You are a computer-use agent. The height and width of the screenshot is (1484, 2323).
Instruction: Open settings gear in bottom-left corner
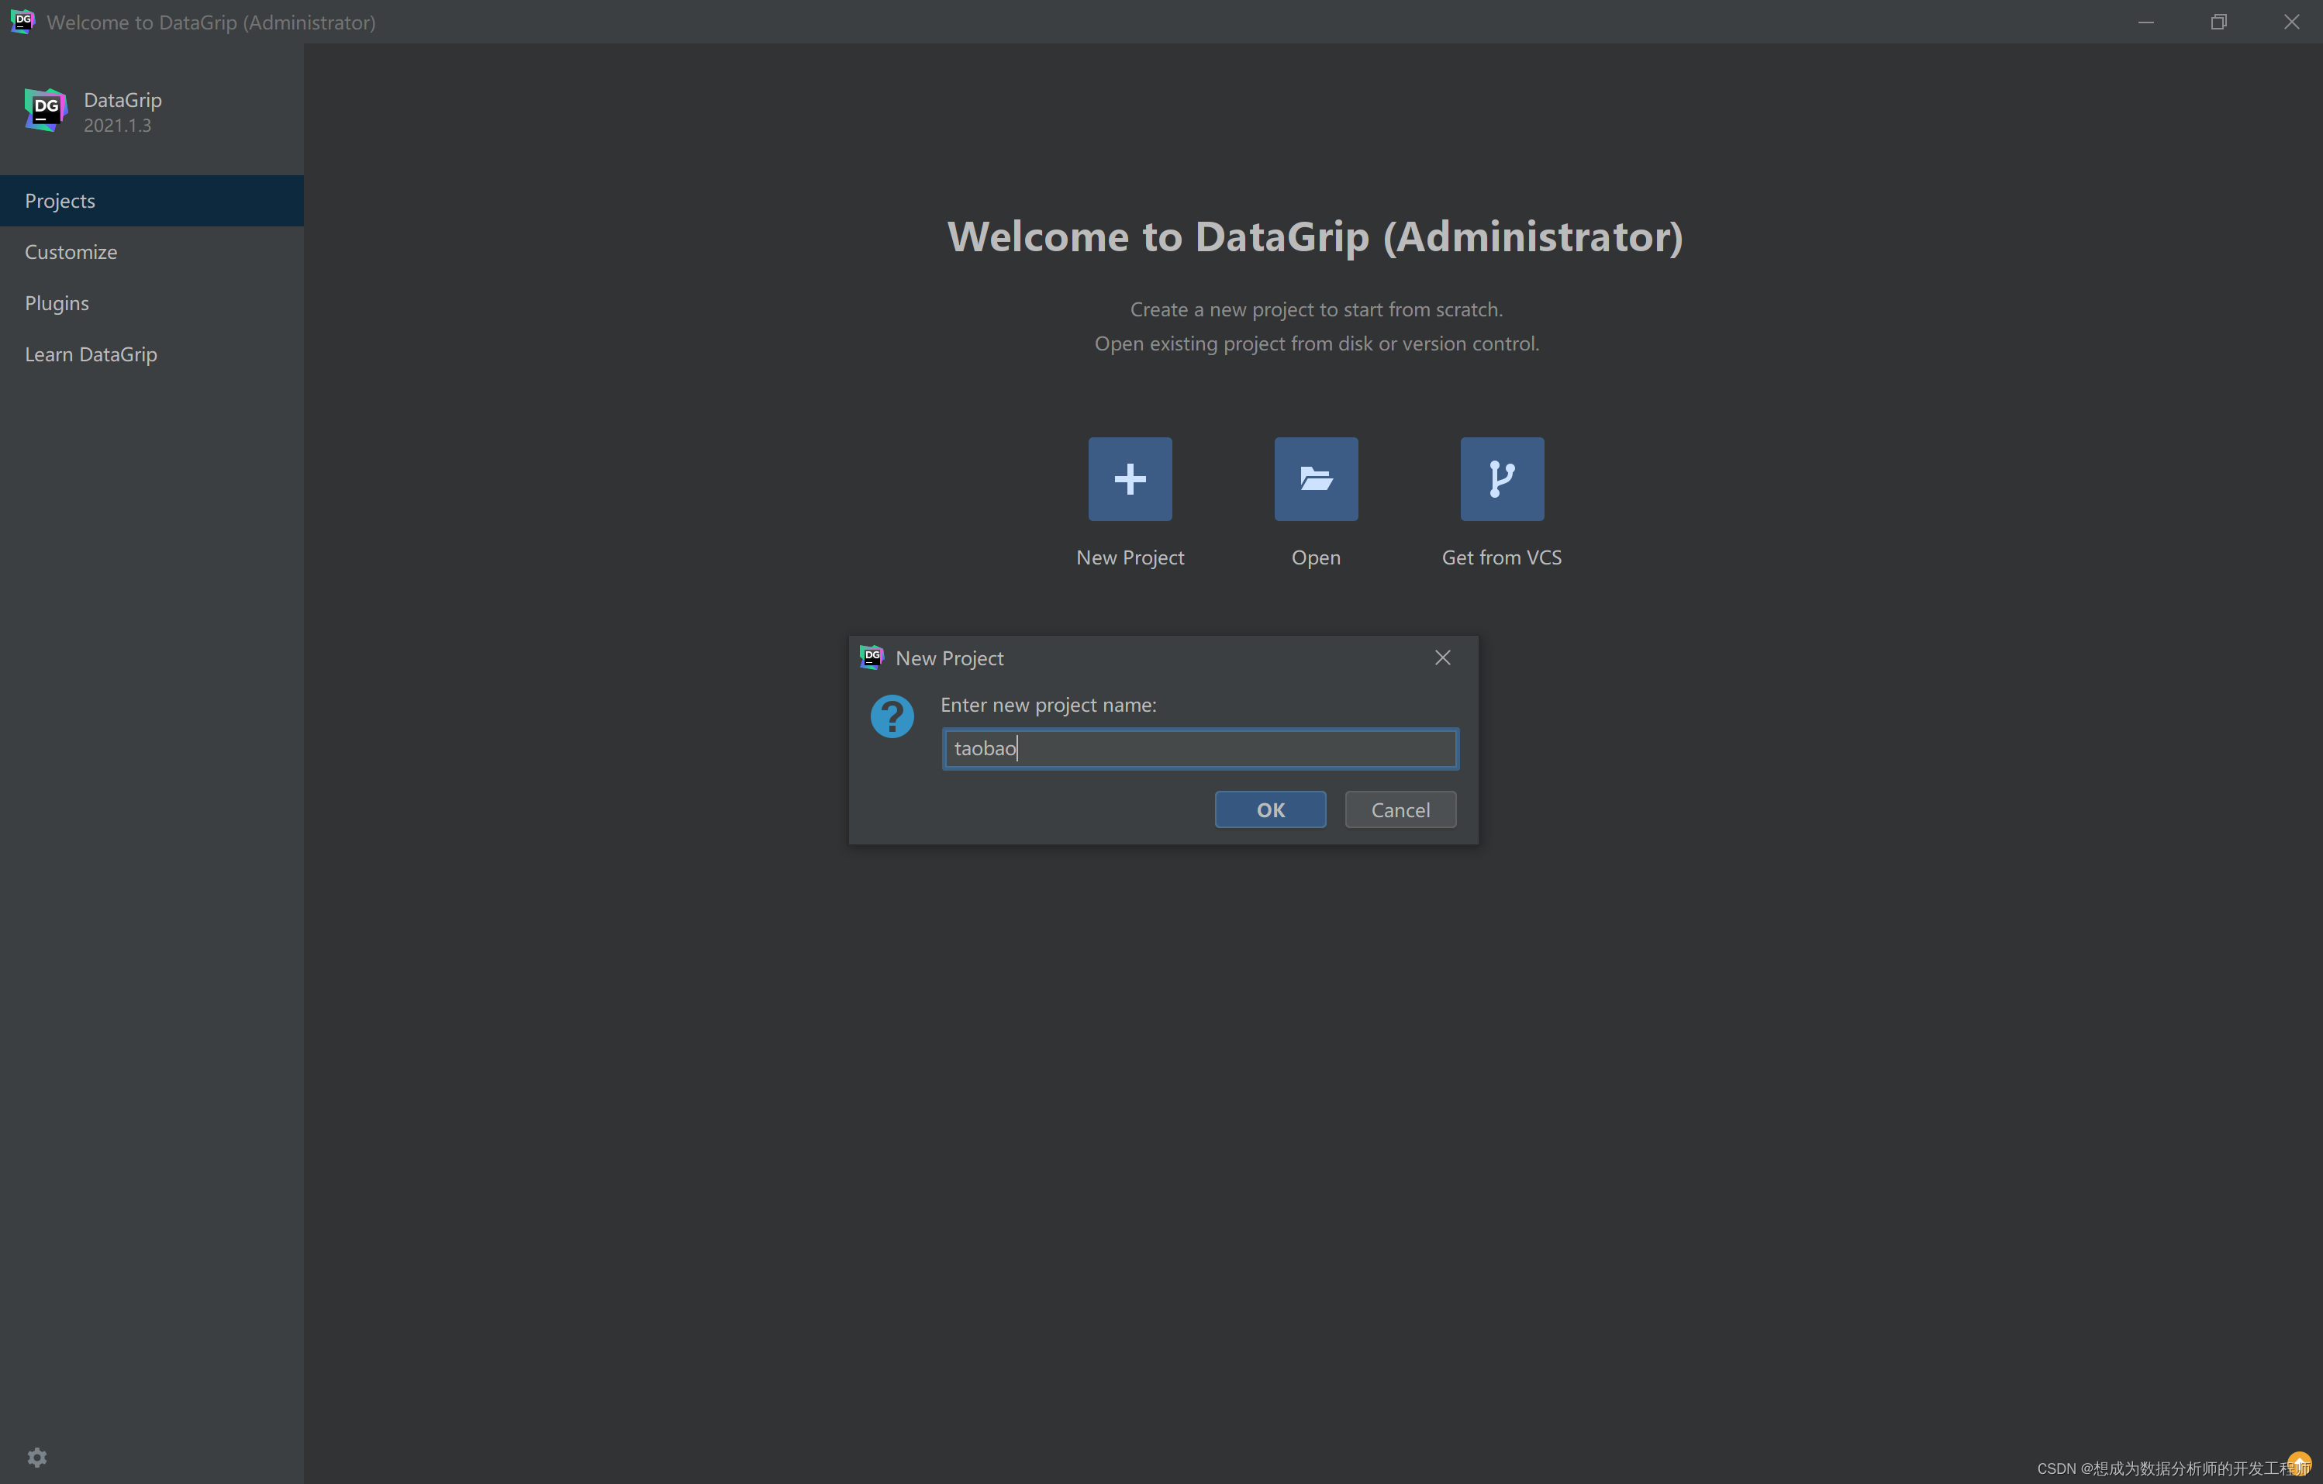36,1457
